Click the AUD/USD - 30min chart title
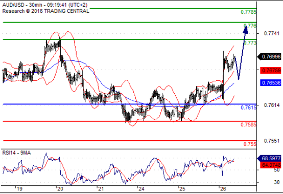The width and height of the screenshot is (283, 194). (45, 5)
